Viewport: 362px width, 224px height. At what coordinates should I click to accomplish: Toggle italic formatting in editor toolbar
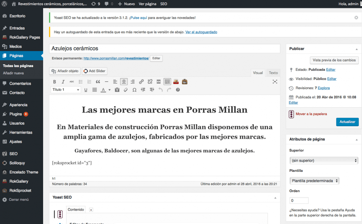click(x=63, y=82)
